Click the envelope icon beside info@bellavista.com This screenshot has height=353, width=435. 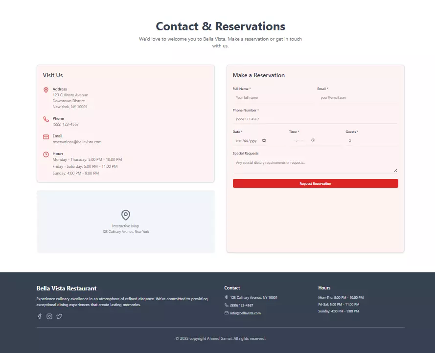coord(226,313)
